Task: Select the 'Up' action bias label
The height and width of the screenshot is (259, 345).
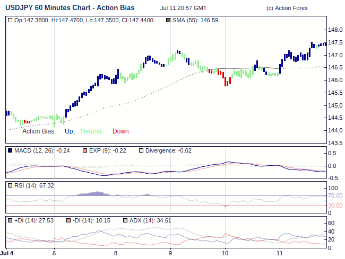Action: pyautogui.click(x=69, y=131)
